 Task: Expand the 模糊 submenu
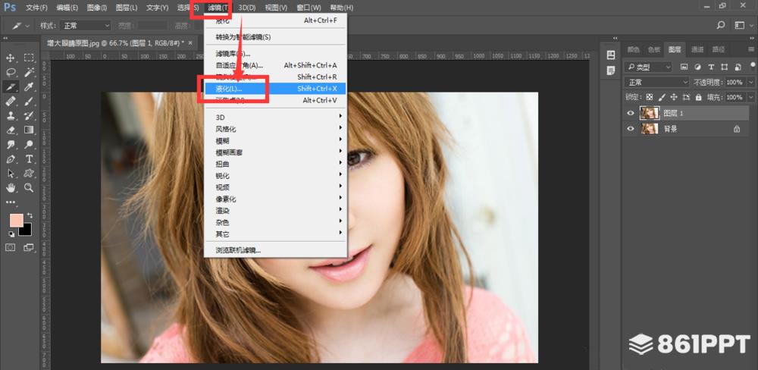[x=276, y=141]
